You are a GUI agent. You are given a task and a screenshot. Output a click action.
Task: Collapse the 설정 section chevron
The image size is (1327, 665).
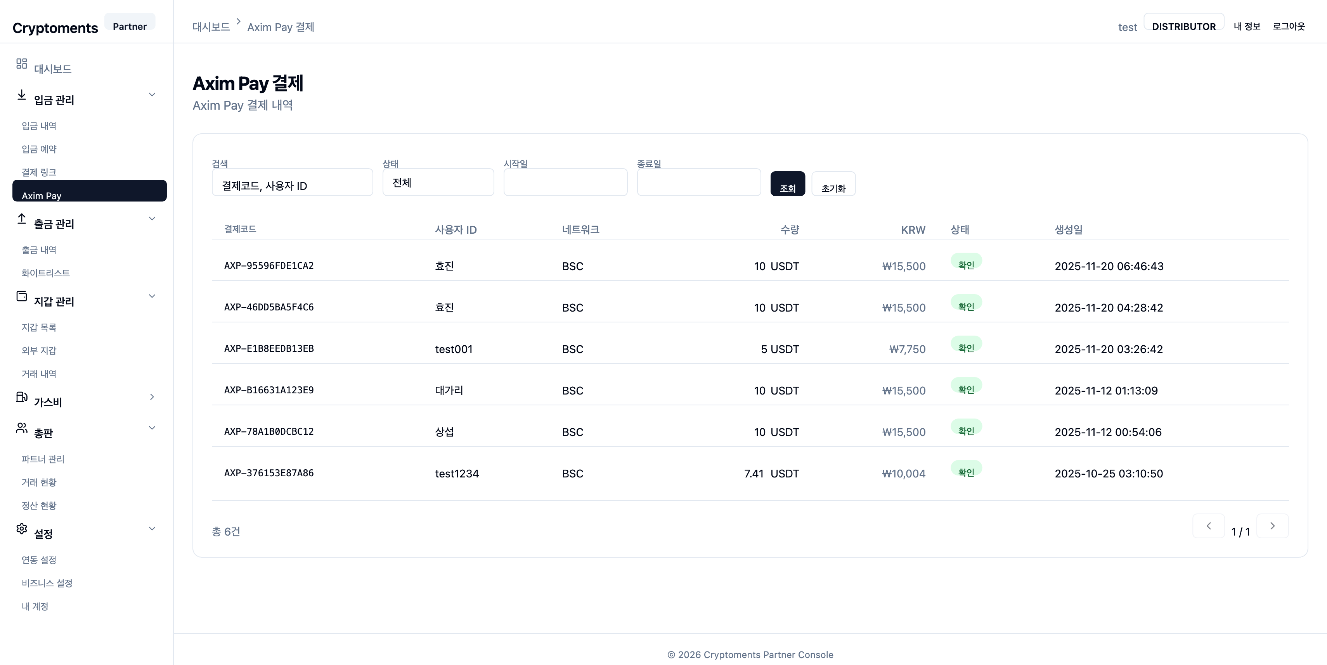click(152, 529)
